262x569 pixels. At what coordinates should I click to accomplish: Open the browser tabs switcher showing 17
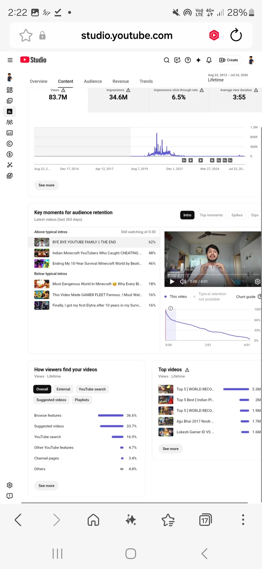coord(206,520)
